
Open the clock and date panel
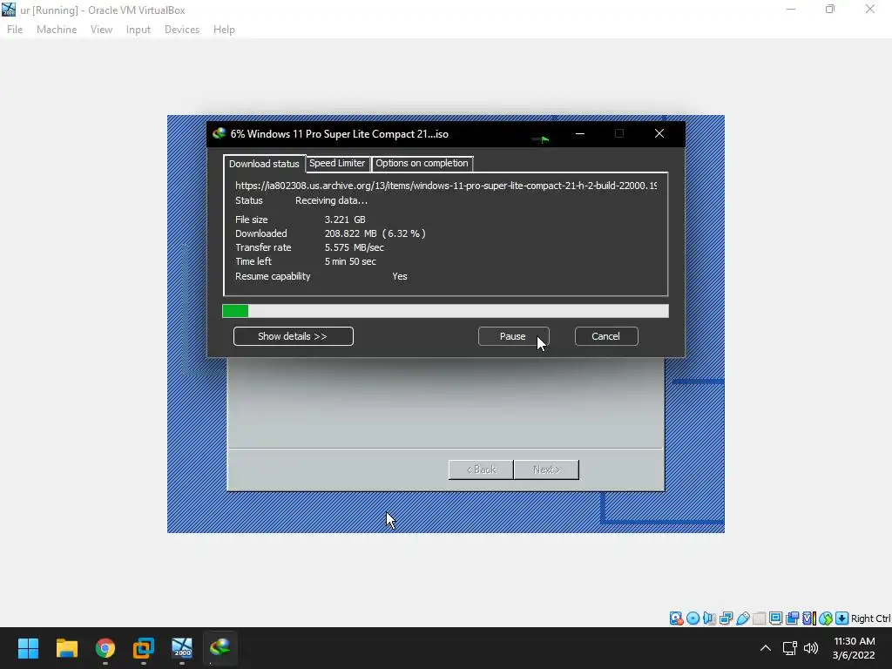854,648
